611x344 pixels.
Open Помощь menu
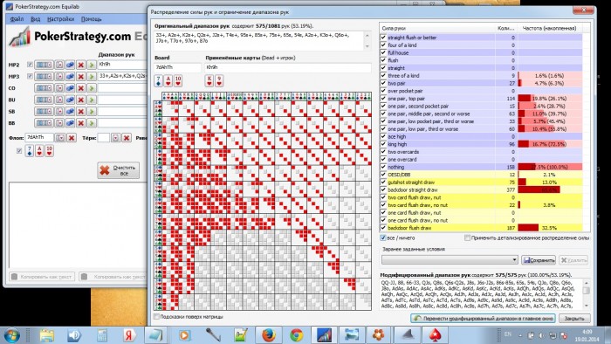click(x=91, y=19)
